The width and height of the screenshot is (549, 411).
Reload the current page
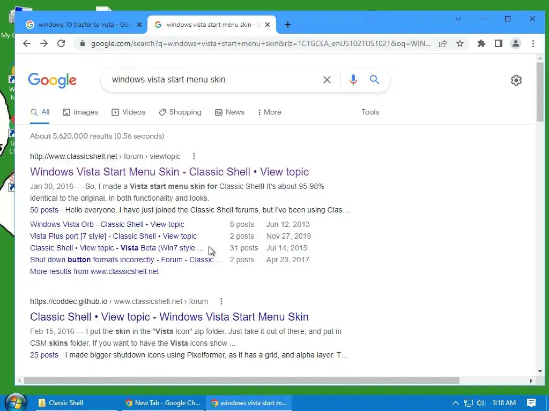pos(61,43)
